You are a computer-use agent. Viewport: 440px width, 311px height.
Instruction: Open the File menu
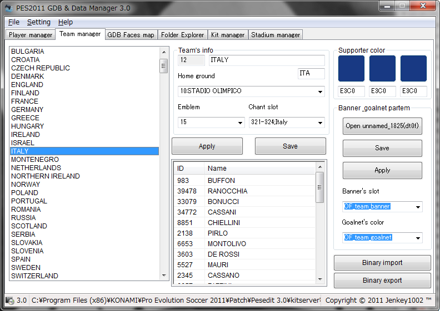(14, 22)
